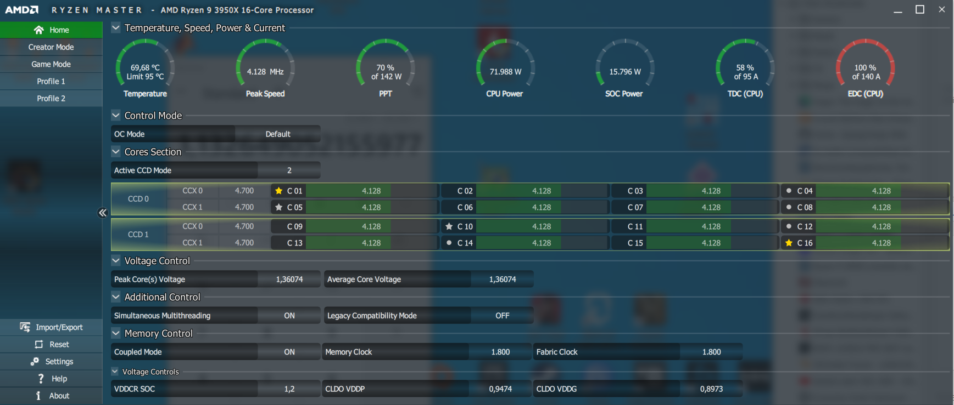Click the Home icon in sidebar
Screen dimensions: 954x405
pyautogui.click(x=38, y=30)
